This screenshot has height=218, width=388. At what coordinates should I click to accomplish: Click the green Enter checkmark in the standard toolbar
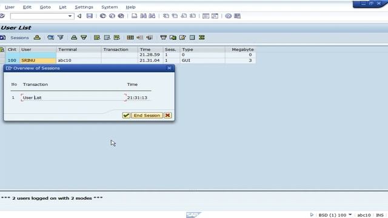pos(2,16)
